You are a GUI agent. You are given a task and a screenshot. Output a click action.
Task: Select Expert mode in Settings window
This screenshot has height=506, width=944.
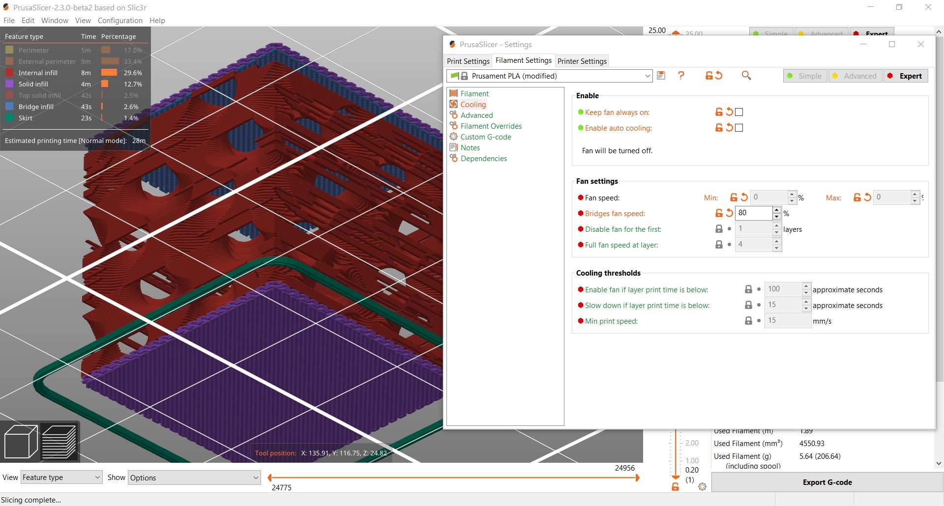click(x=906, y=76)
